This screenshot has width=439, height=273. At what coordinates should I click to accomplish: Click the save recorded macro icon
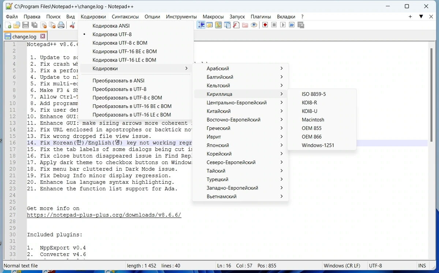click(x=301, y=25)
